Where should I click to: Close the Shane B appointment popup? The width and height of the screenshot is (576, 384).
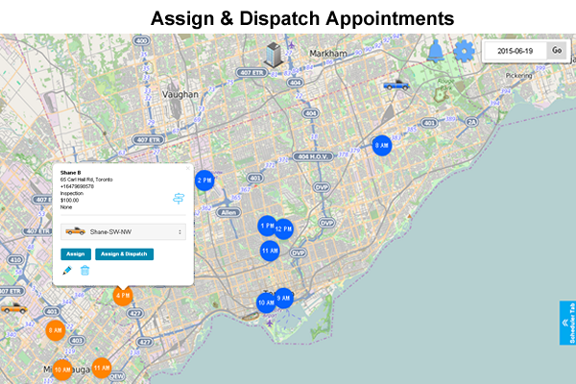tap(187, 169)
